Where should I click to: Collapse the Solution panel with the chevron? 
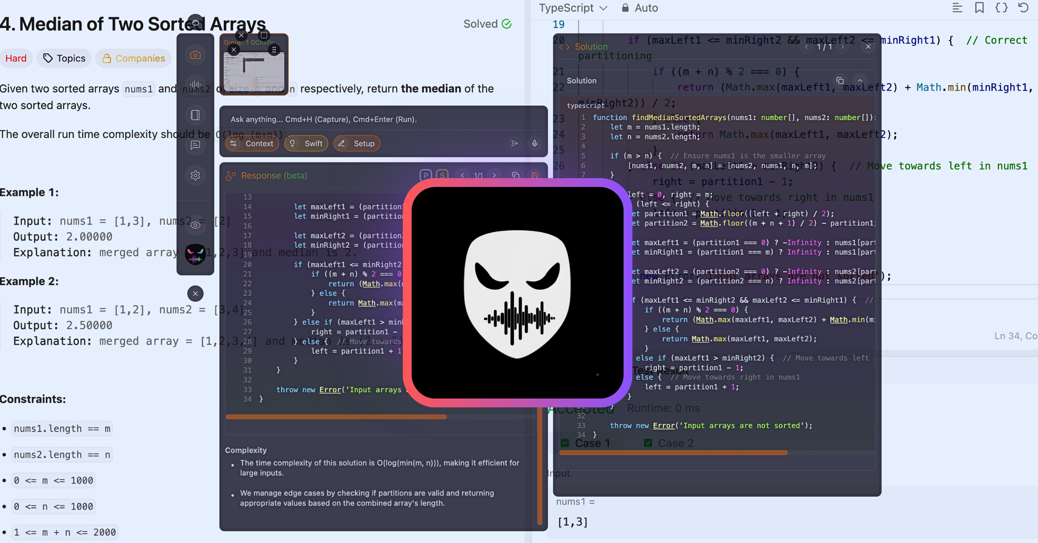click(860, 81)
